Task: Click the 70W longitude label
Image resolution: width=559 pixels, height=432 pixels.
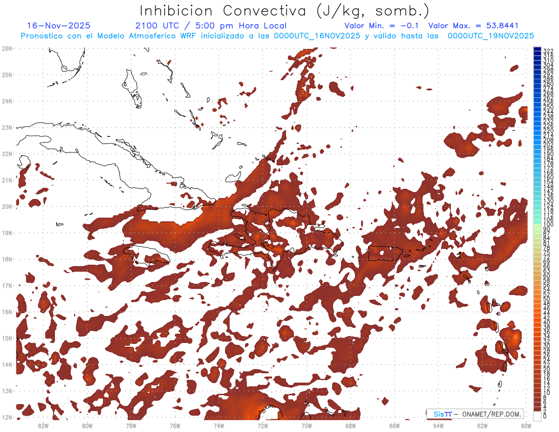Action: click(x=307, y=425)
